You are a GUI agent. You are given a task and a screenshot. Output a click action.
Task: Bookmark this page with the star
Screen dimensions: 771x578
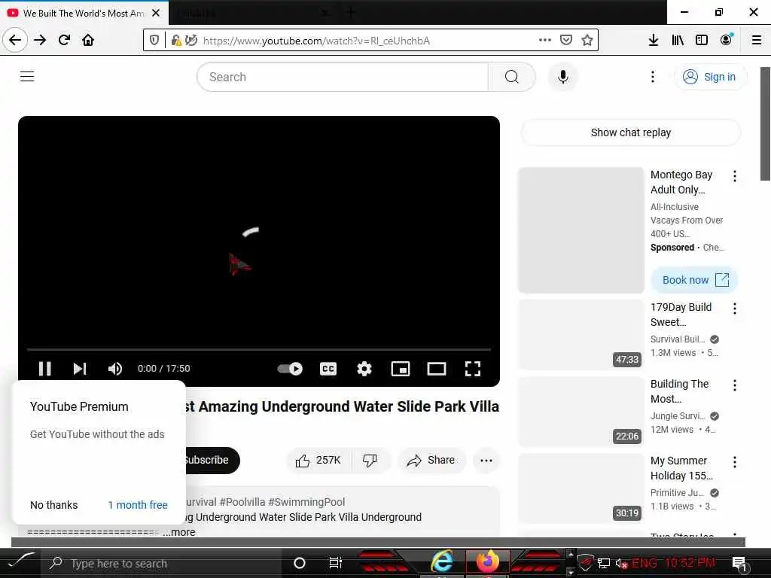click(587, 40)
